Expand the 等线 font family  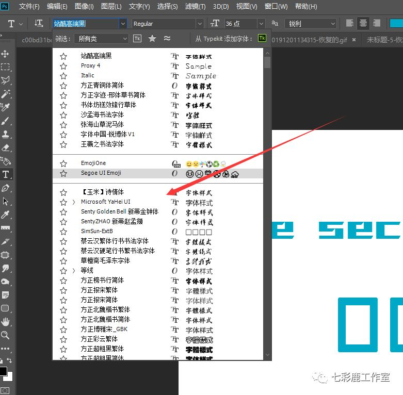coord(73,271)
